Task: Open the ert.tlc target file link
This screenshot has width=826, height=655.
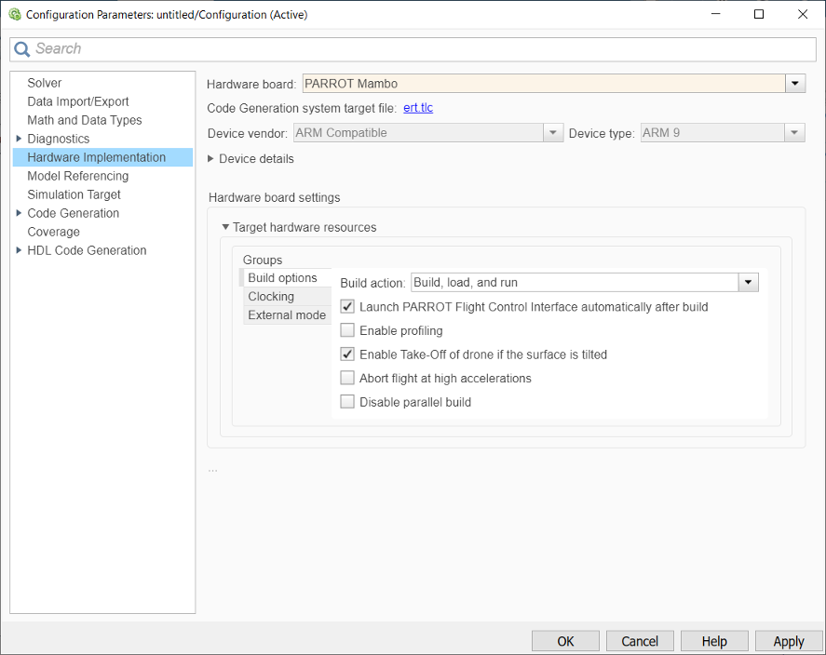Action: 418,108
